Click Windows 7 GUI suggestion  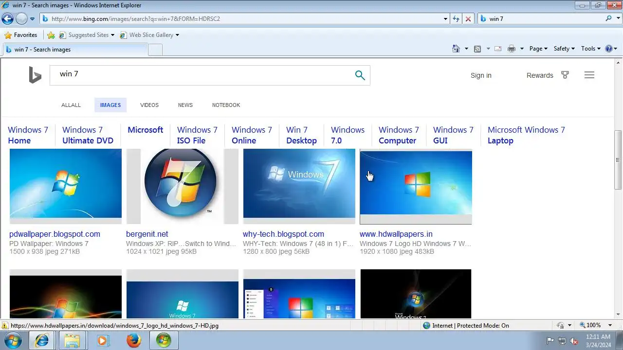[453, 135]
